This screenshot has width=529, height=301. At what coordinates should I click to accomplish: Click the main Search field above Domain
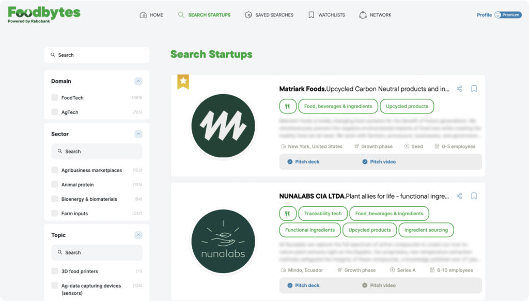click(97, 55)
